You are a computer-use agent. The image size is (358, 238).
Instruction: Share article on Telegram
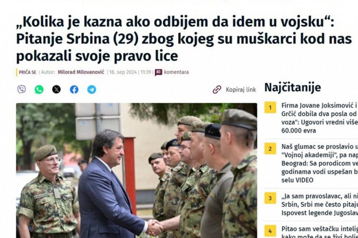coord(92,90)
